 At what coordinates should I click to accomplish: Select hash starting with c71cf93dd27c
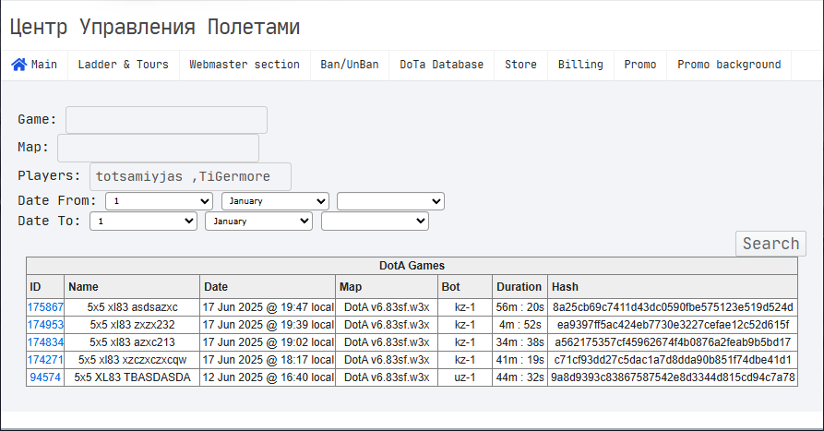[x=673, y=360]
